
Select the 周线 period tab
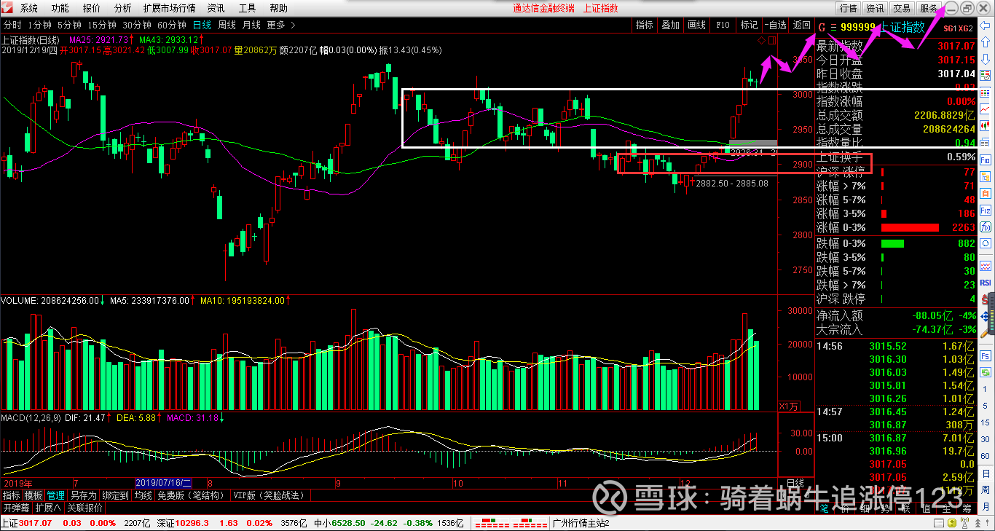tap(227, 25)
